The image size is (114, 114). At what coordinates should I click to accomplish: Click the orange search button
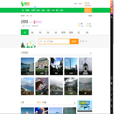[74, 41]
